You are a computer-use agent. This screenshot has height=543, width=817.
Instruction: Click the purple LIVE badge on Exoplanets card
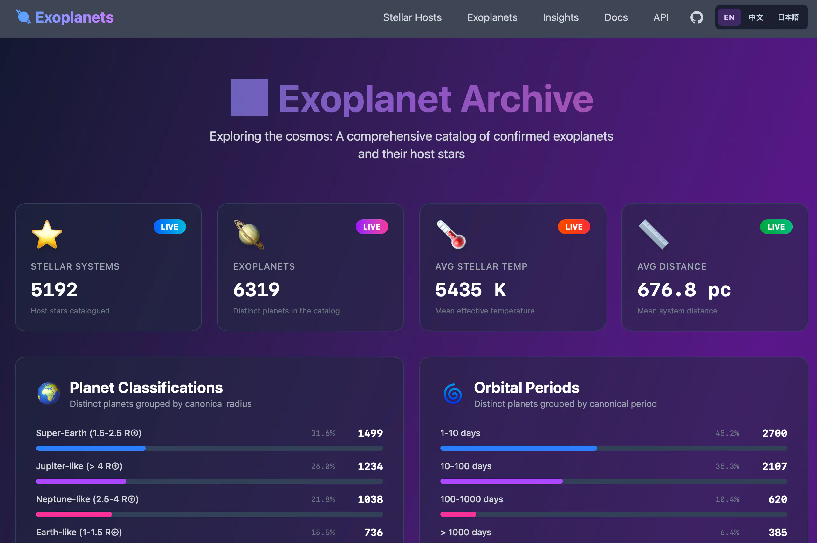(x=372, y=227)
